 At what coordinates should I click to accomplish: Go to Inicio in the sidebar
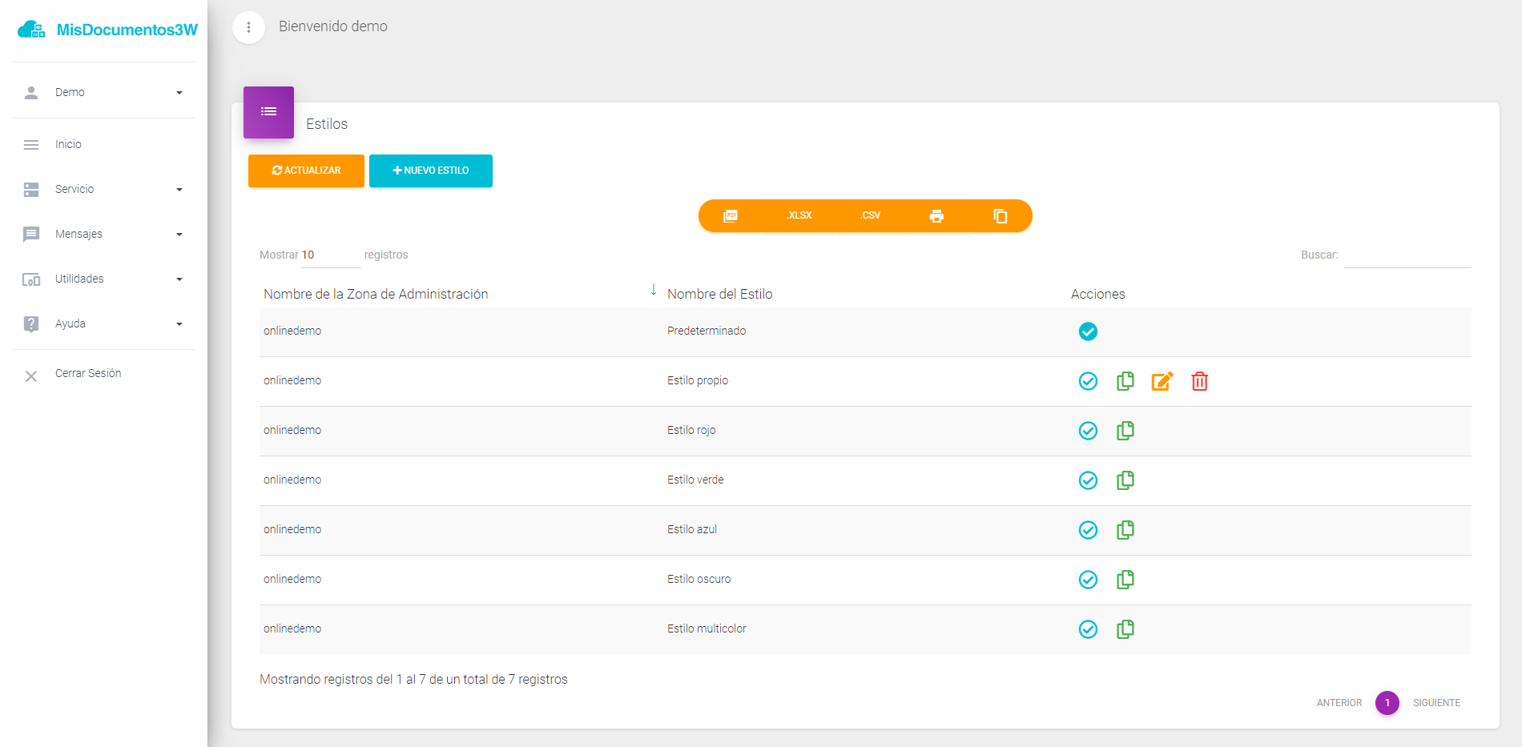(68, 145)
